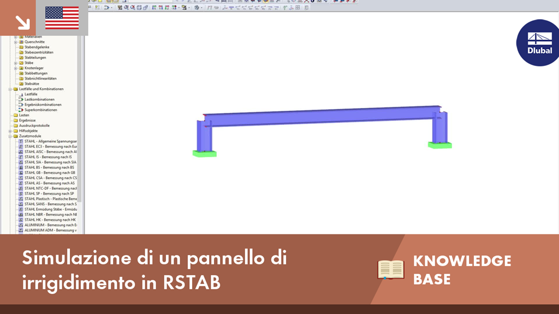
Task: Click the Save icon on the toolbar
Action: click(x=100, y=3)
